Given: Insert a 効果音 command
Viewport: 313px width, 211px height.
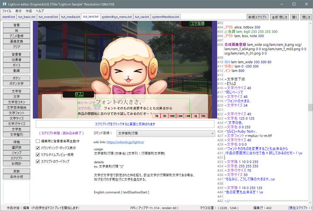Looking at the screenshot, I should click(17, 60).
